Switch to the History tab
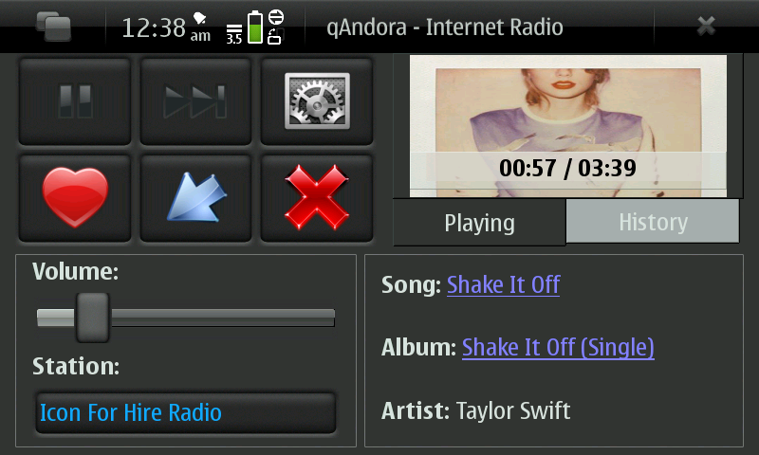The height and width of the screenshot is (455, 759). (x=653, y=222)
